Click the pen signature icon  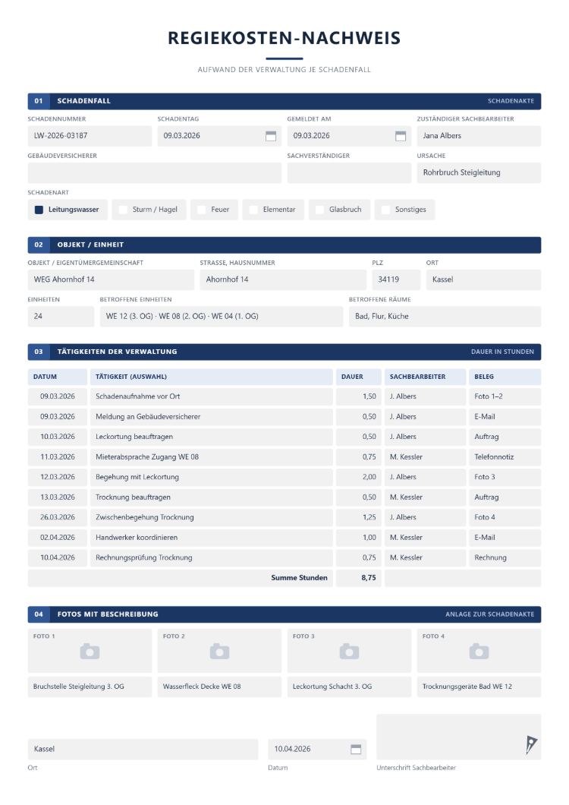point(531,744)
